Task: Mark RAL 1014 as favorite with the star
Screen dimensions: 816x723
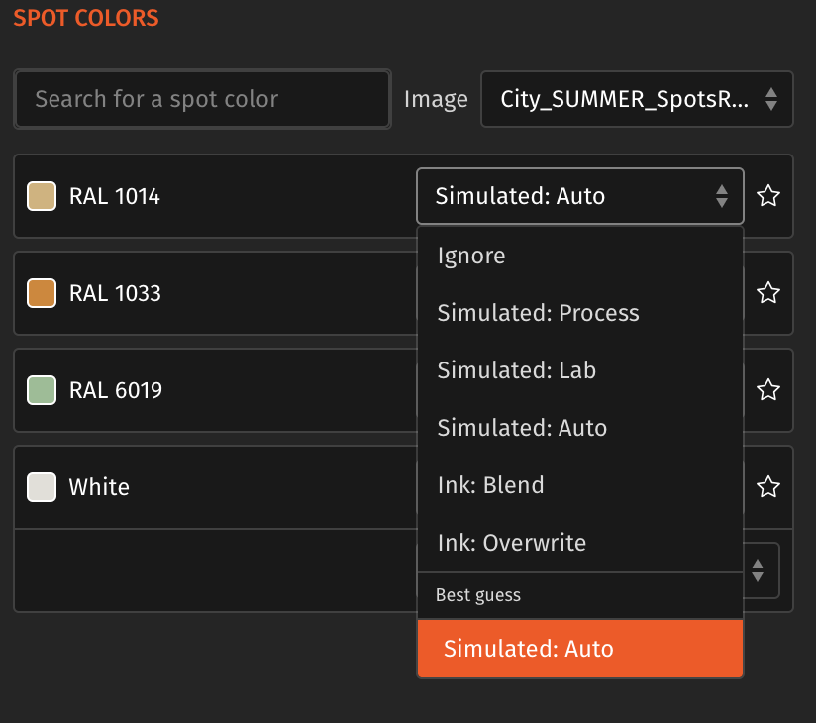Action: pos(768,196)
